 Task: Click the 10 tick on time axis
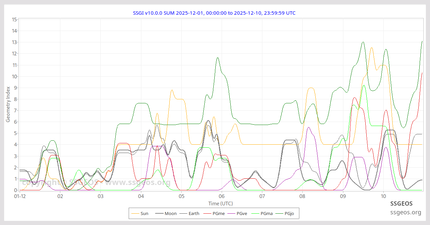pos(383,196)
